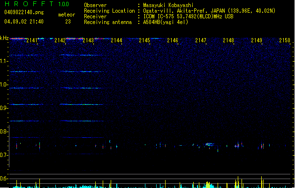Click the 2142 time marker
The image size is (295, 188).
pos(60,40)
